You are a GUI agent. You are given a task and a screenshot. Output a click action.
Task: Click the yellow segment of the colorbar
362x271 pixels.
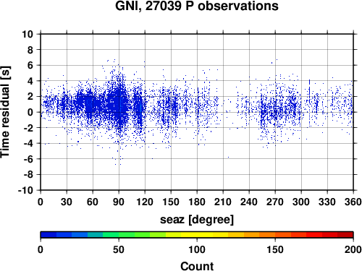197,235
